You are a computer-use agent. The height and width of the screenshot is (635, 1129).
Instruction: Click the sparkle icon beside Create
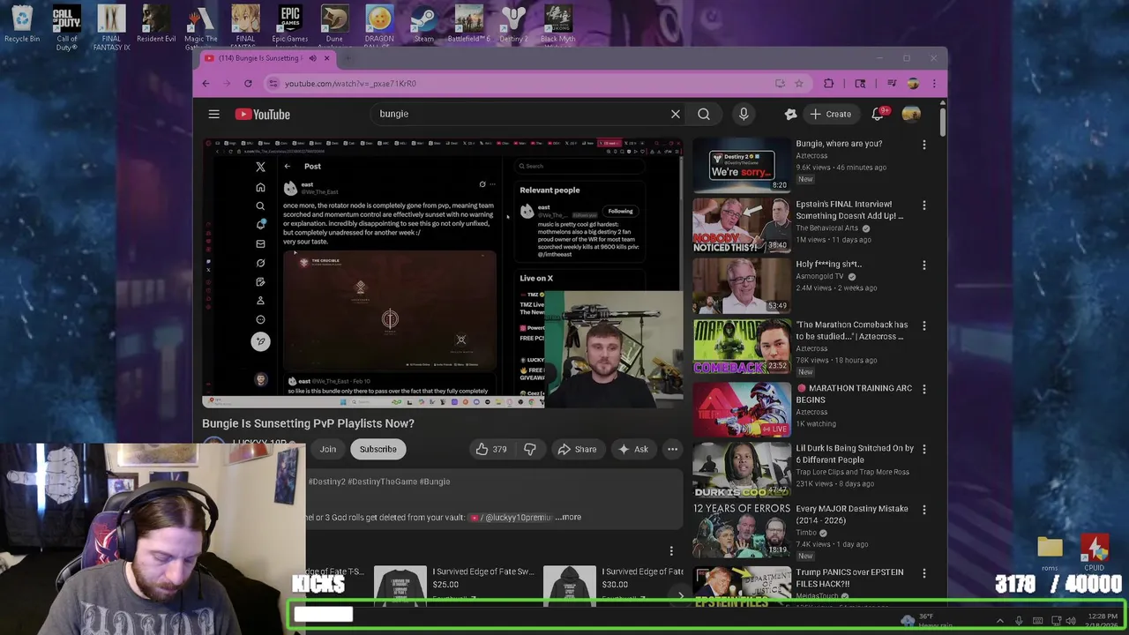pos(790,114)
